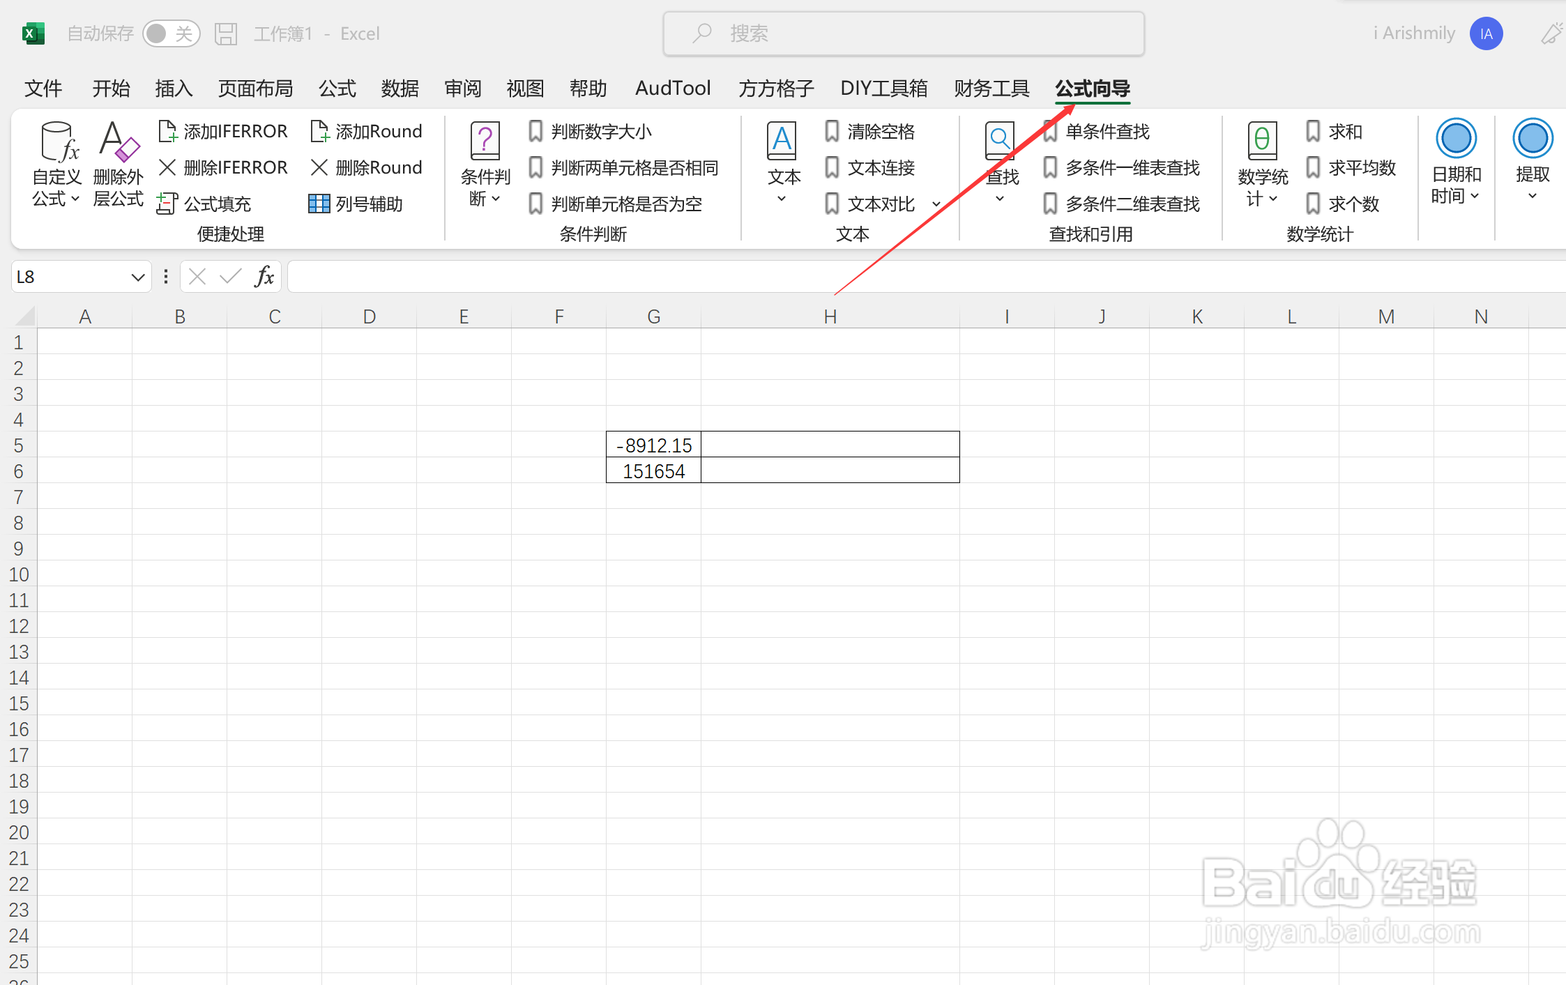Switch to the DIY工具箱 tab
This screenshot has width=1566, height=985.
[884, 89]
